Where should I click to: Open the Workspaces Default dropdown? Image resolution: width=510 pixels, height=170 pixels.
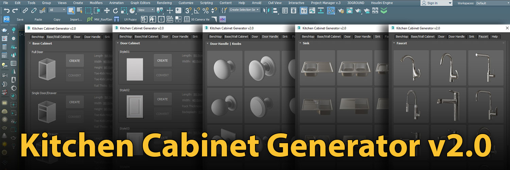[x=492, y=3]
